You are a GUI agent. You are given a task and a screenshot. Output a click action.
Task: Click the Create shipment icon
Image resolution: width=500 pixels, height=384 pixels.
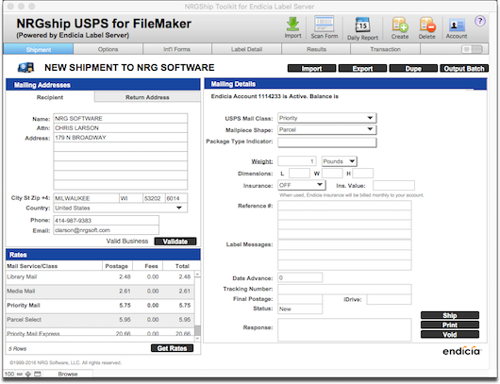[400, 28]
